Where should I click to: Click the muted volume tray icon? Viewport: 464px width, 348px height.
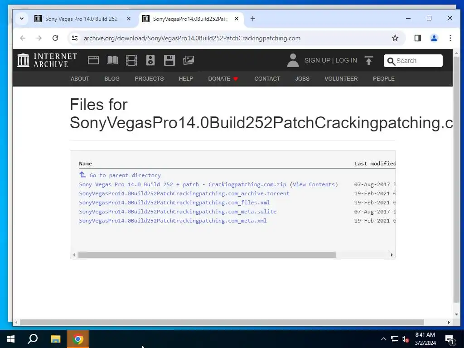(405, 339)
